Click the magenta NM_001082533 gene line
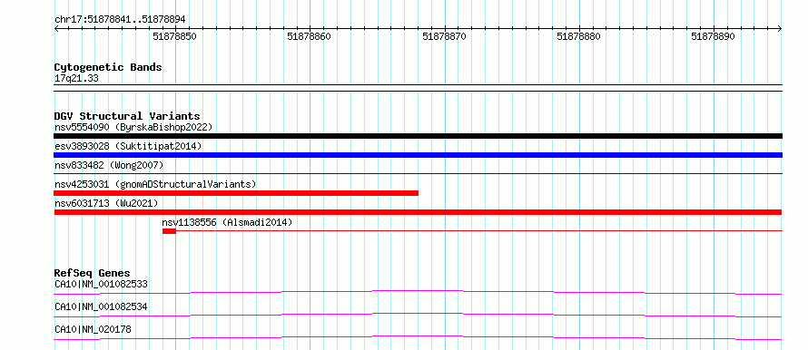 coord(418,292)
